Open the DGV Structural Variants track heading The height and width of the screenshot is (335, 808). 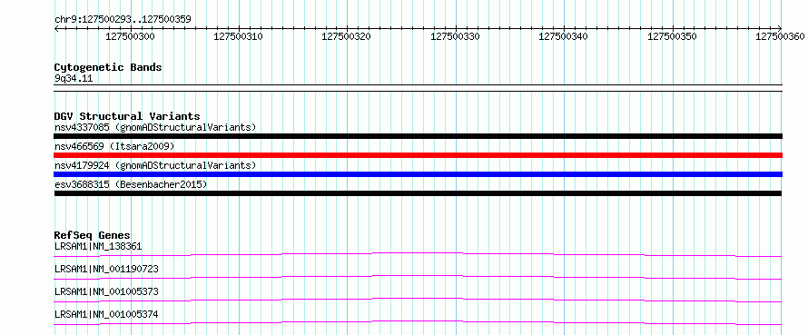click(x=127, y=116)
